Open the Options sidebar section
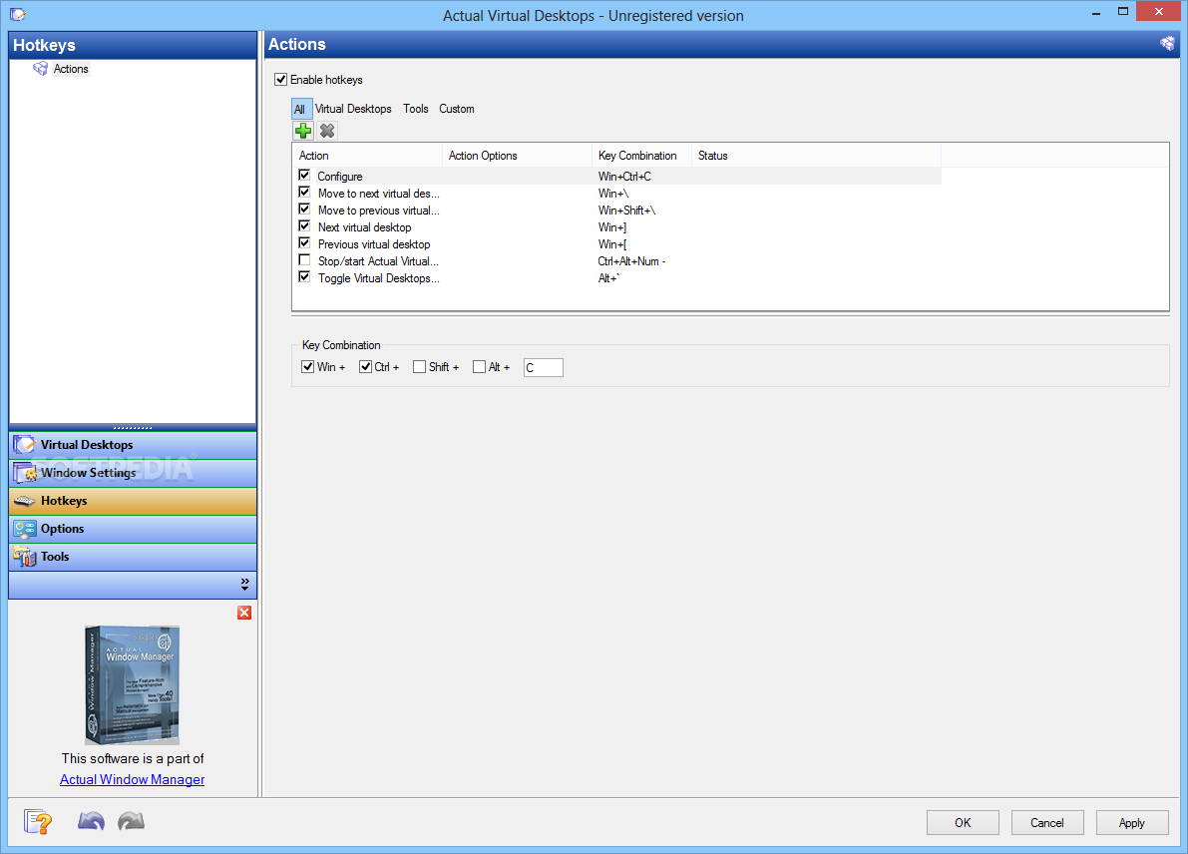The image size is (1188, 854). 133,529
